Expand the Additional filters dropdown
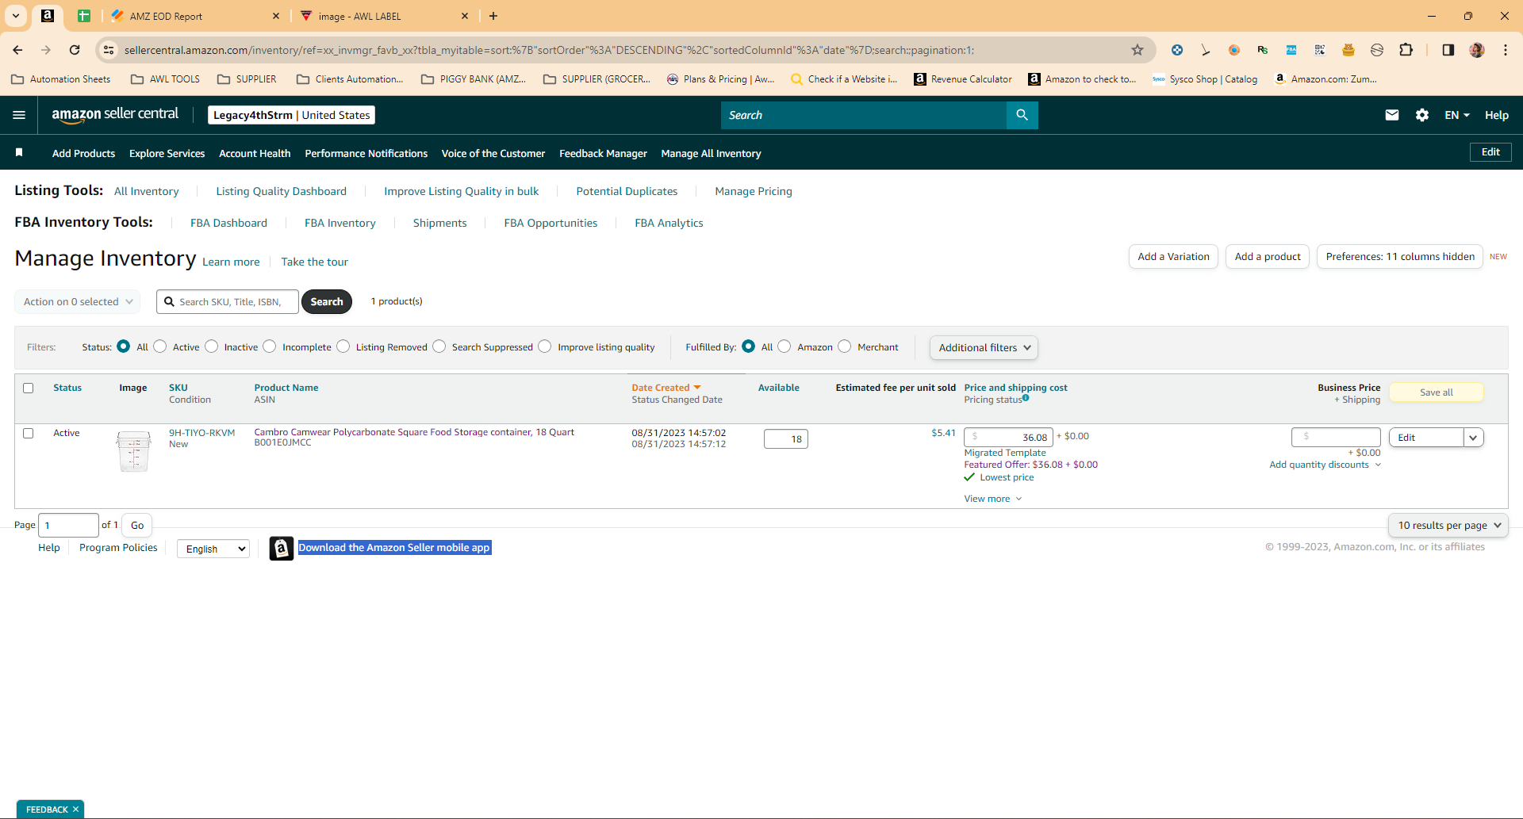The height and width of the screenshot is (819, 1523). [x=984, y=347]
